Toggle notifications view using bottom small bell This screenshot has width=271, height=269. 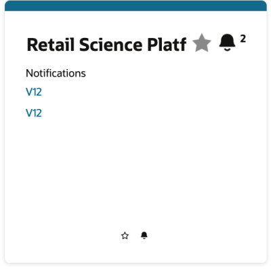coord(144,235)
